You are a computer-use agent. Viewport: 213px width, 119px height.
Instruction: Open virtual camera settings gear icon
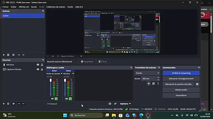197,84
